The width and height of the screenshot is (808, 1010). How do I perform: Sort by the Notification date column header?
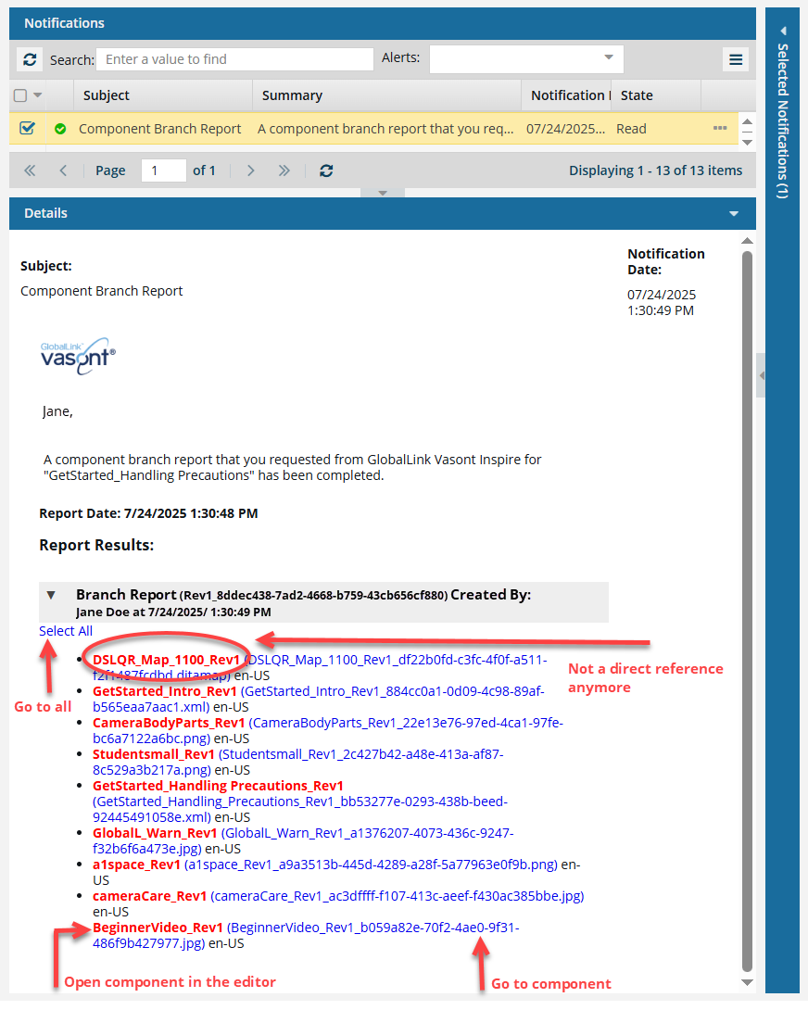567,95
